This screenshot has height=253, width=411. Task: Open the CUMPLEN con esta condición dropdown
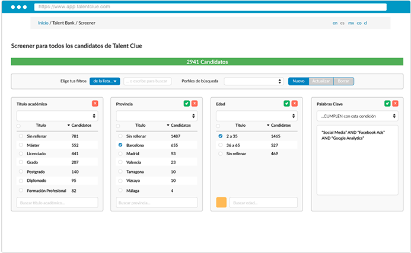(358, 116)
